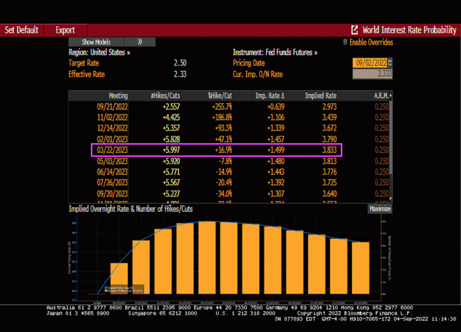Click the Implied Rate column header
Screen dimensions: 461x332
(x=320, y=96)
